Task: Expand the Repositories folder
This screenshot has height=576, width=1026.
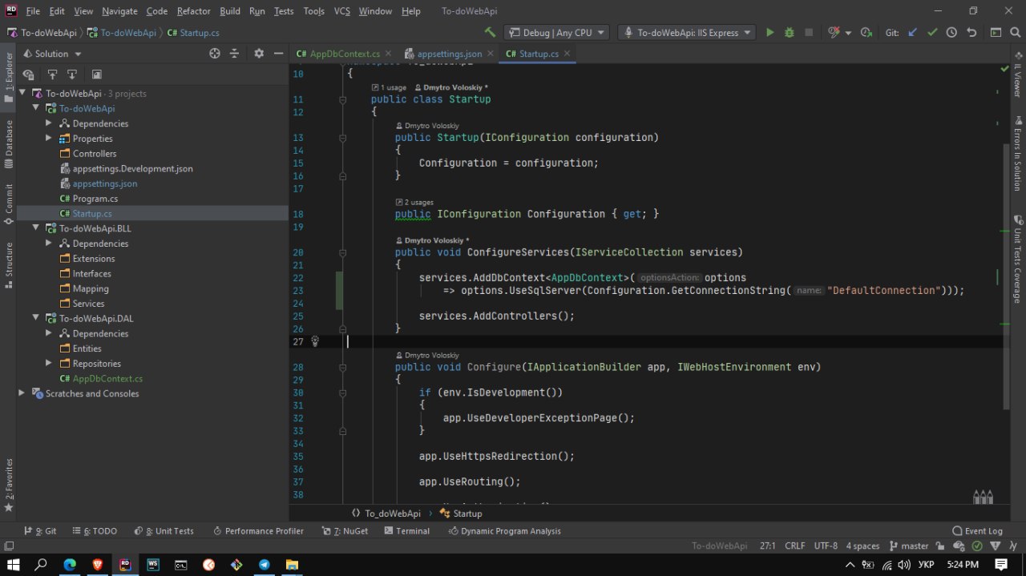Action: coord(49,364)
